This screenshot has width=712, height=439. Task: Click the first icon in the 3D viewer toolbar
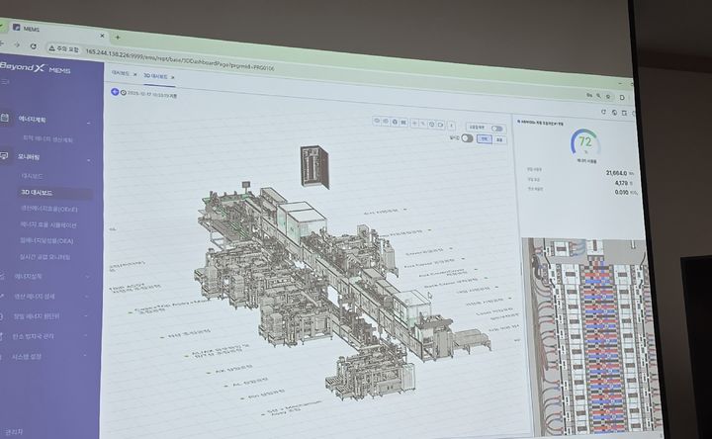coord(377,122)
